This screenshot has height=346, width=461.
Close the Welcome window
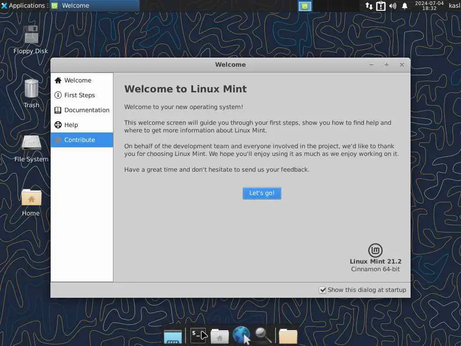click(x=402, y=65)
